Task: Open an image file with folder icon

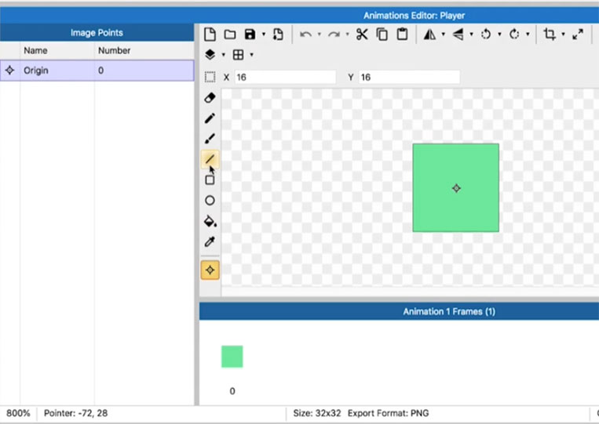Action: [230, 34]
